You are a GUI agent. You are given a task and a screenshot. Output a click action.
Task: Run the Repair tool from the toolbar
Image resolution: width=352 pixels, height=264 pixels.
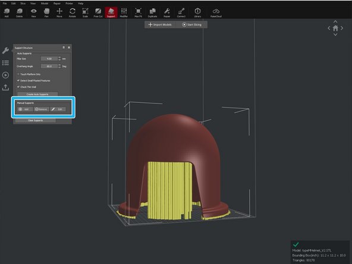(167, 12)
